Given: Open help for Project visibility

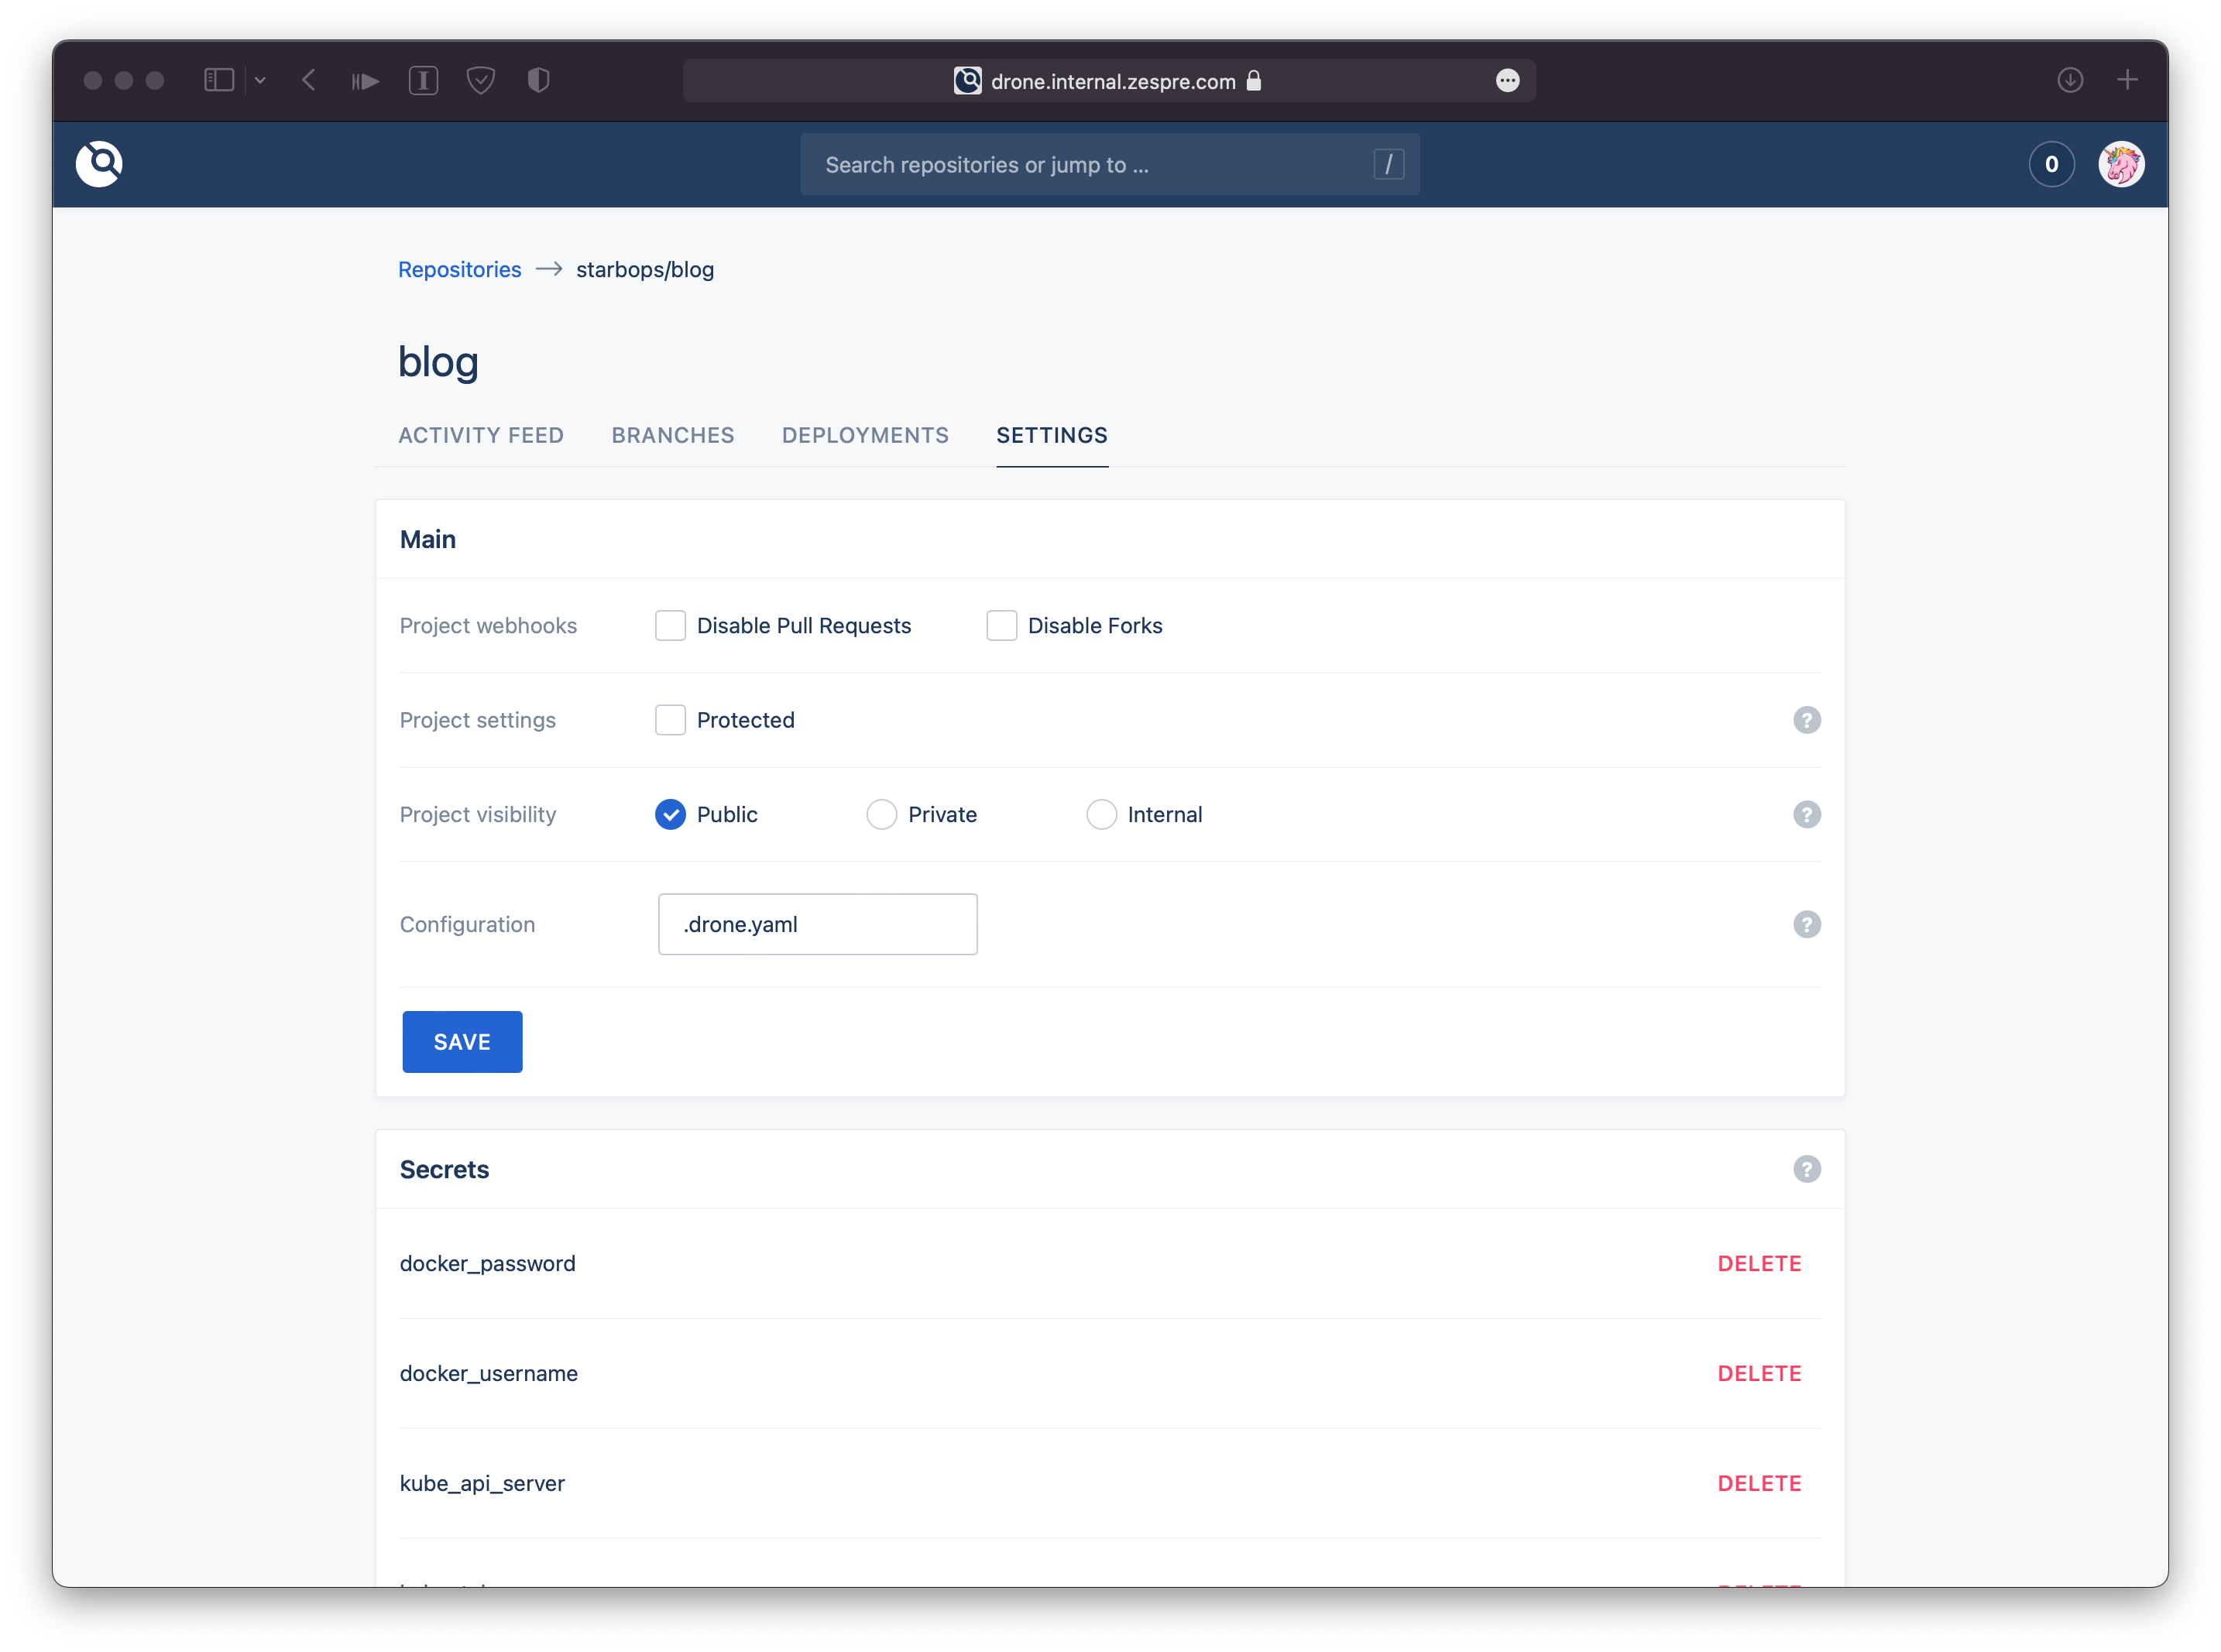Looking at the screenshot, I should 1806,814.
